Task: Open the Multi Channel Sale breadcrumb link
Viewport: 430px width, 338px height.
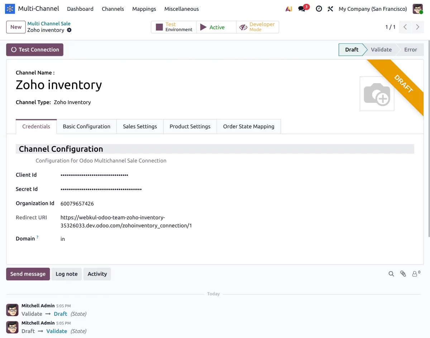Action: [49, 24]
